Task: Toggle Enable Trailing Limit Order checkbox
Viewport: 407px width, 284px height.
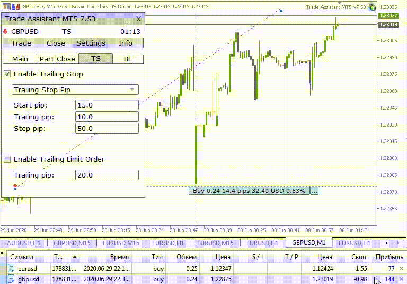Action: pyautogui.click(x=7, y=159)
